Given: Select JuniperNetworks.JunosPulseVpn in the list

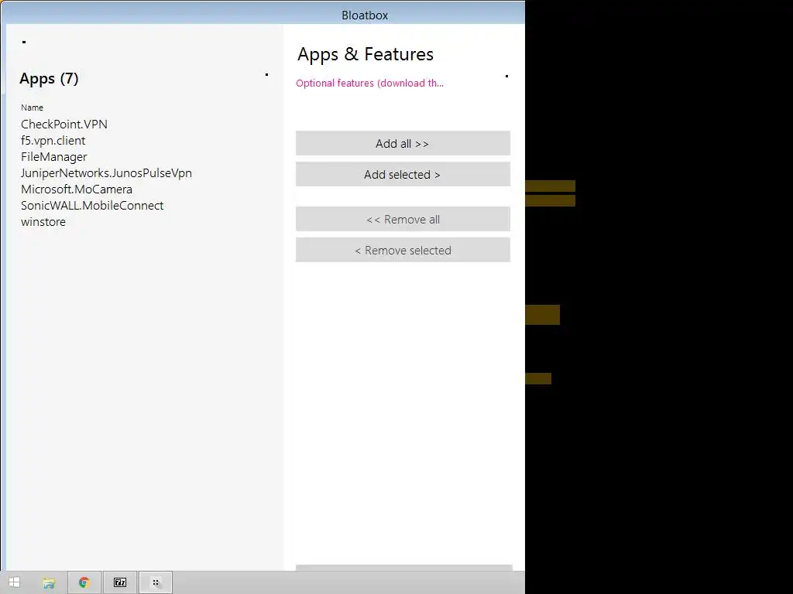Looking at the screenshot, I should click(x=106, y=172).
